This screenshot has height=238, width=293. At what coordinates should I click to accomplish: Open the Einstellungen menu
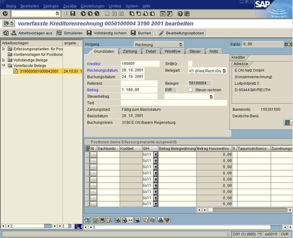[x=93, y=6]
